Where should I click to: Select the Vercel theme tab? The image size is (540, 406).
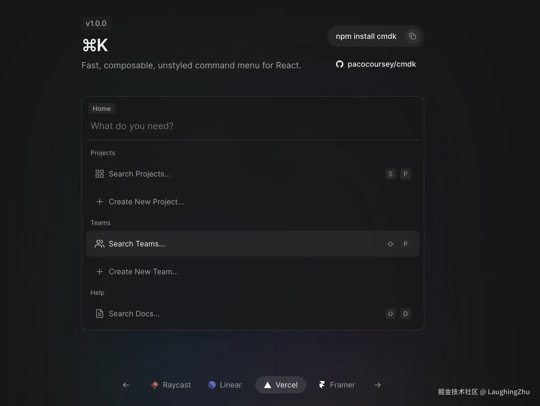click(x=280, y=385)
